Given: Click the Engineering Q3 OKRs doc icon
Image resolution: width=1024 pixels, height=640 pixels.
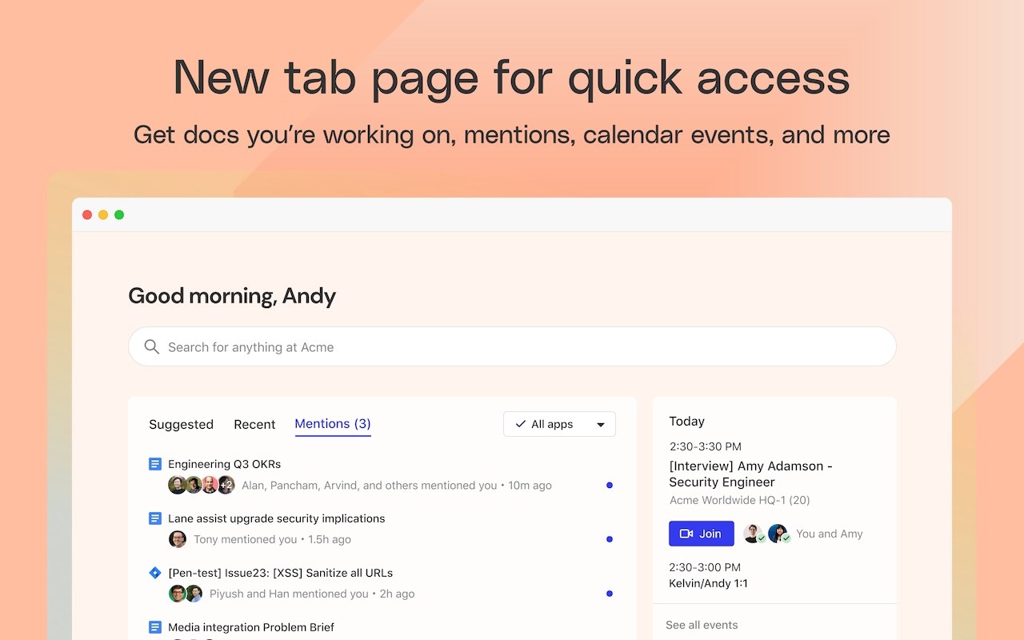Looking at the screenshot, I should 155,464.
